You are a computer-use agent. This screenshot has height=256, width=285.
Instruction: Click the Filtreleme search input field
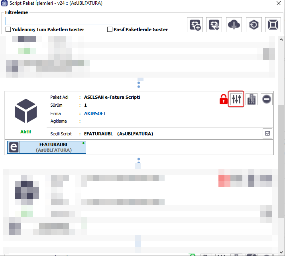tap(71, 21)
